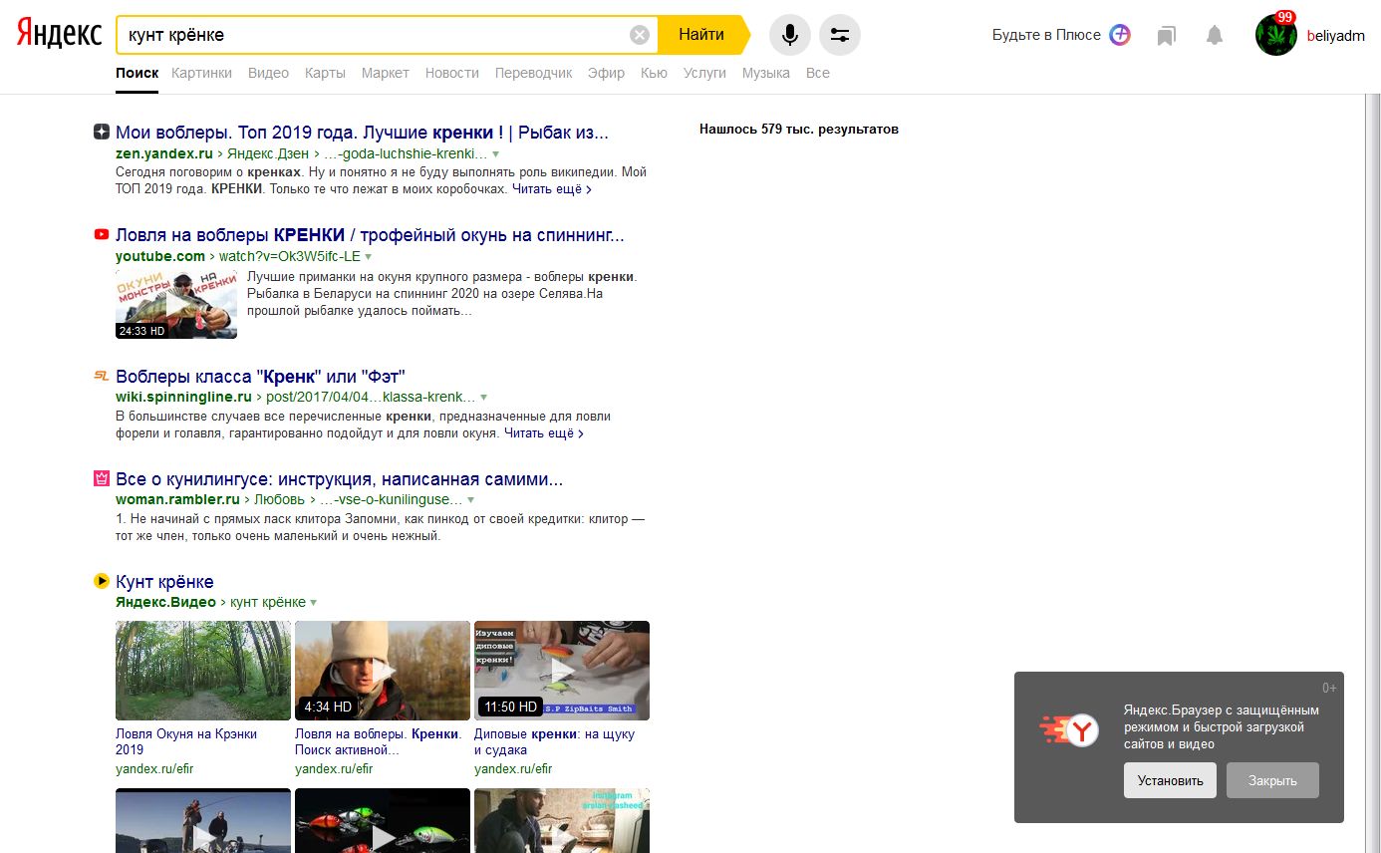Open the Yandex Plus icon

pos(1121,35)
